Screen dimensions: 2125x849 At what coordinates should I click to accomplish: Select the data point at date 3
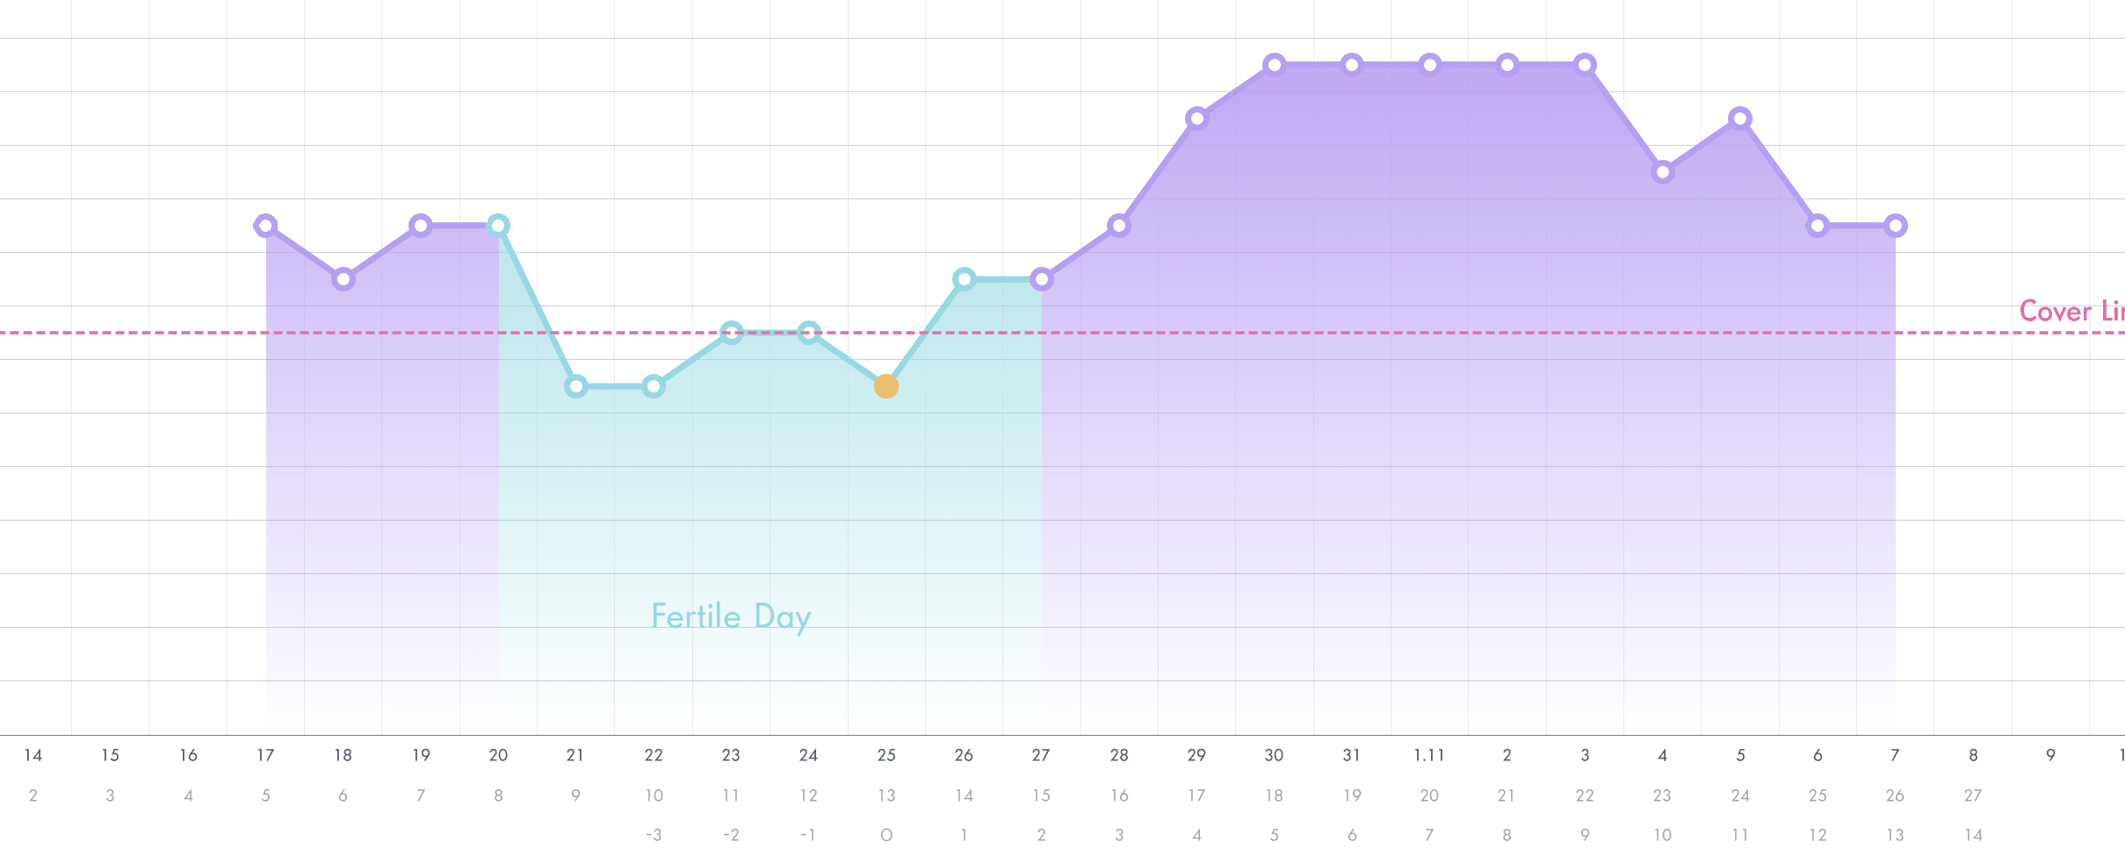tap(1585, 64)
